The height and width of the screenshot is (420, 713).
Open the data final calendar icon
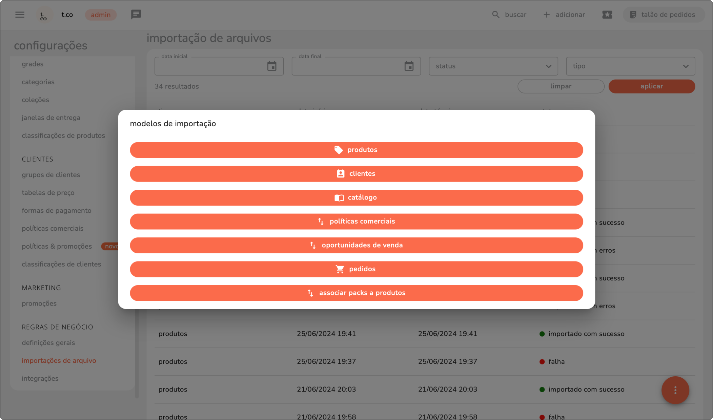click(x=409, y=66)
